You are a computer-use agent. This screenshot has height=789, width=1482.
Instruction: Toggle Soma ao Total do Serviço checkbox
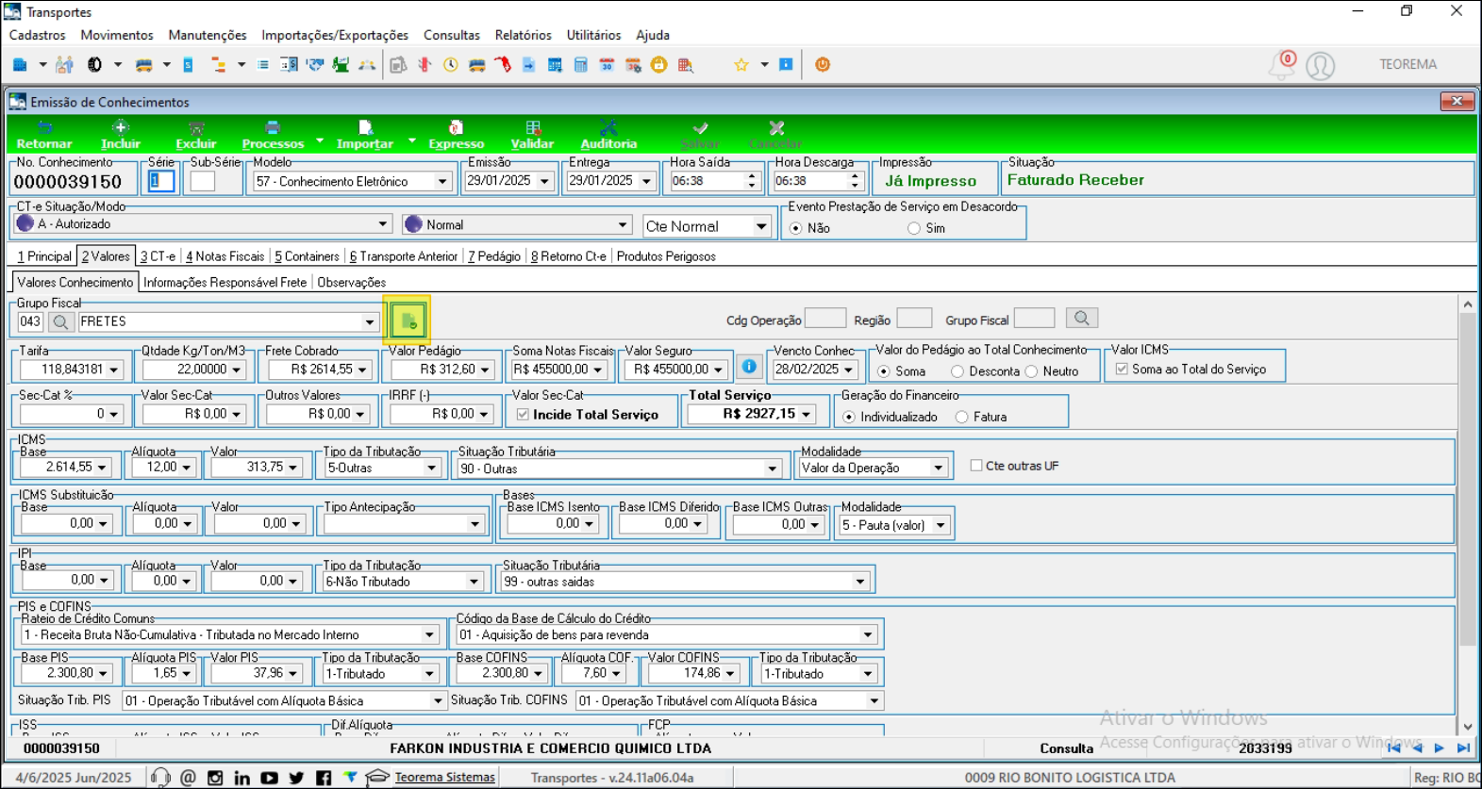click(x=1122, y=370)
